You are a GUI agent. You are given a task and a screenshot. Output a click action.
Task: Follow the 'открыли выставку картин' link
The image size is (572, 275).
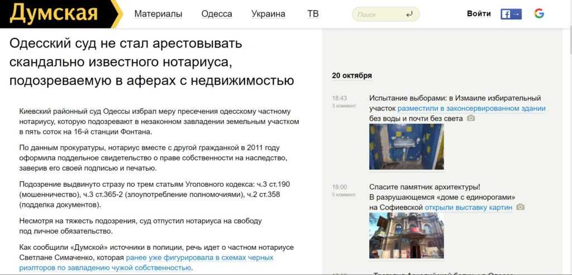(468, 208)
